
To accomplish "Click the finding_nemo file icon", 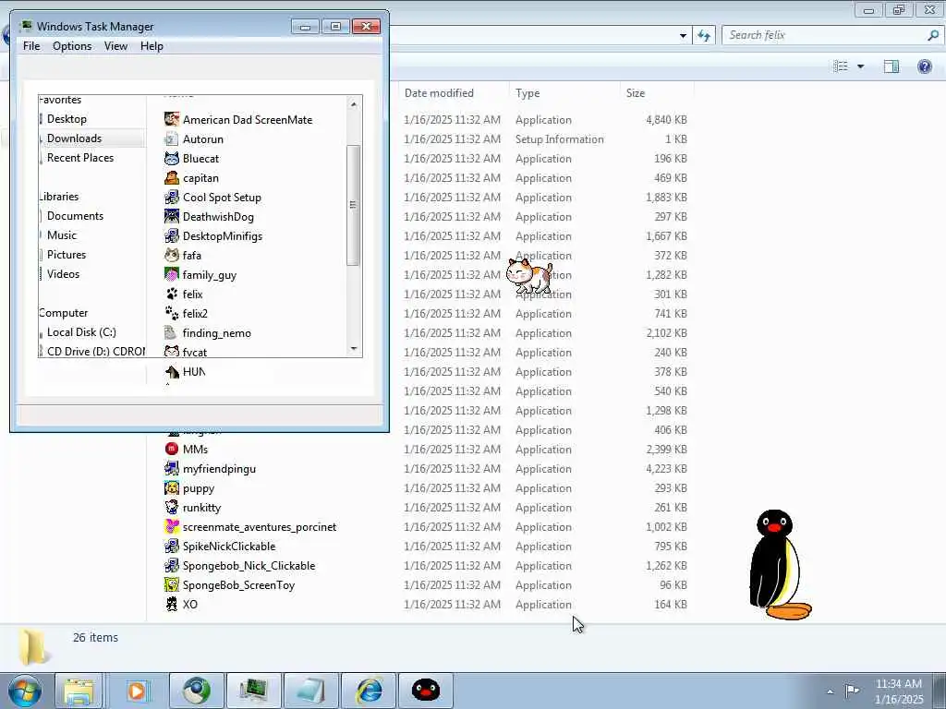I will pyautogui.click(x=172, y=332).
